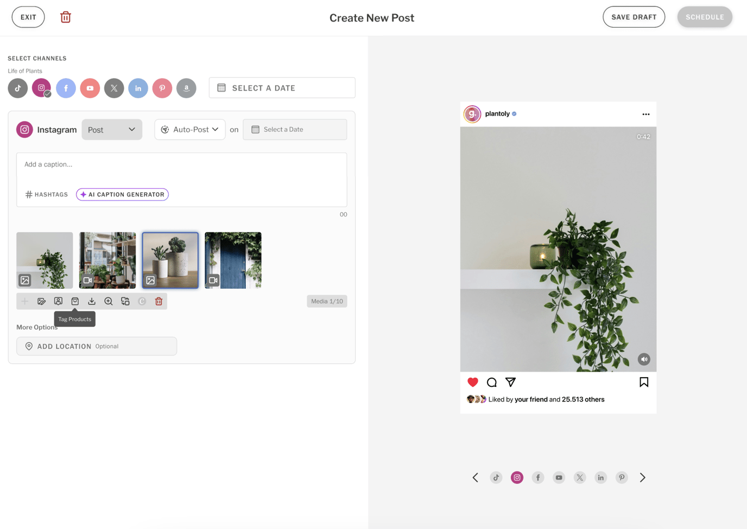Image resolution: width=747 pixels, height=529 pixels.
Task: Click the Tag Products shopping-bag icon
Action: pyautogui.click(x=75, y=301)
